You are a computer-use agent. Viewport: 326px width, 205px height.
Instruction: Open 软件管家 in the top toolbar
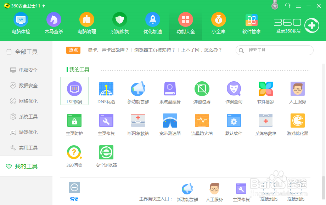pos(251,23)
